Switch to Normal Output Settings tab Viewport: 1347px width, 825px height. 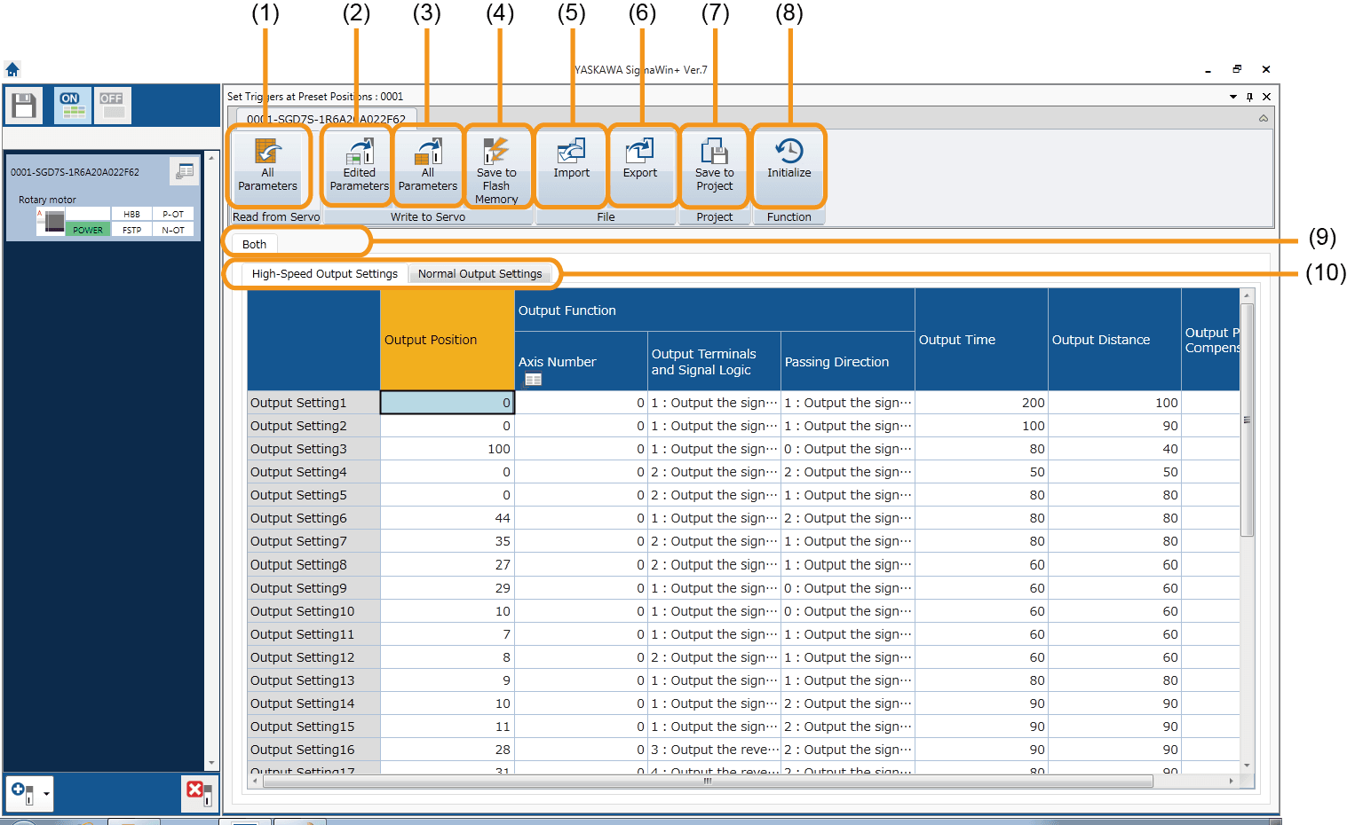coord(479,274)
